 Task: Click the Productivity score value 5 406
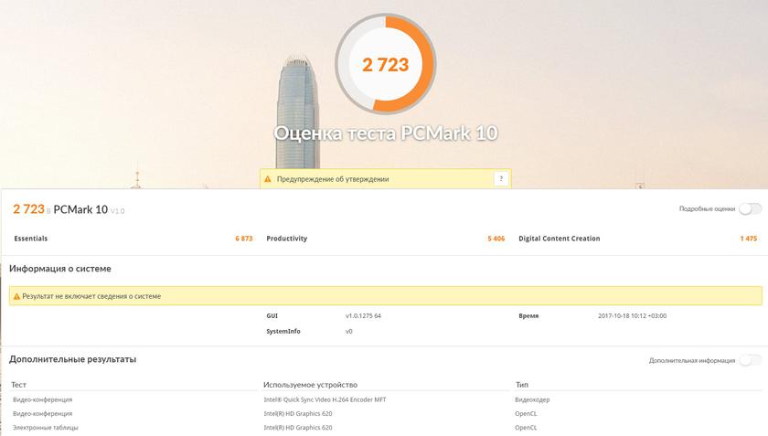(x=496, y=239)
